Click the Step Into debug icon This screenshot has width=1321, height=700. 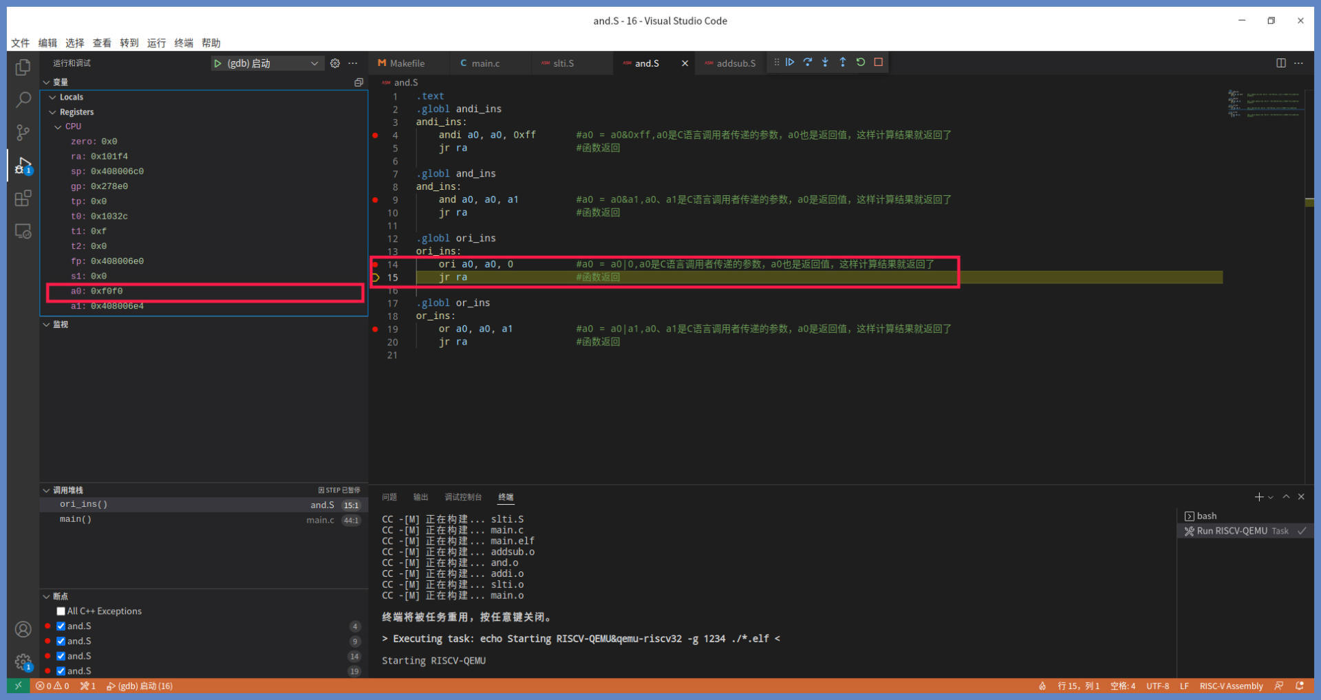(825, 63)
